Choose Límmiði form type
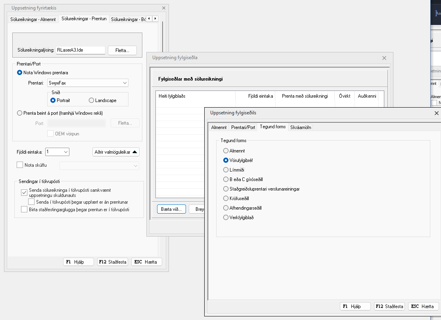Viewport: 441px width, 320px height. (226, 170)
